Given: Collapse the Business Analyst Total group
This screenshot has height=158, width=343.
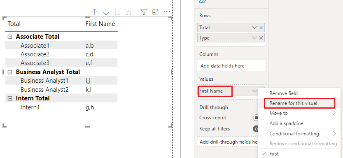Looking at the screenshot, I should point(9,72).
